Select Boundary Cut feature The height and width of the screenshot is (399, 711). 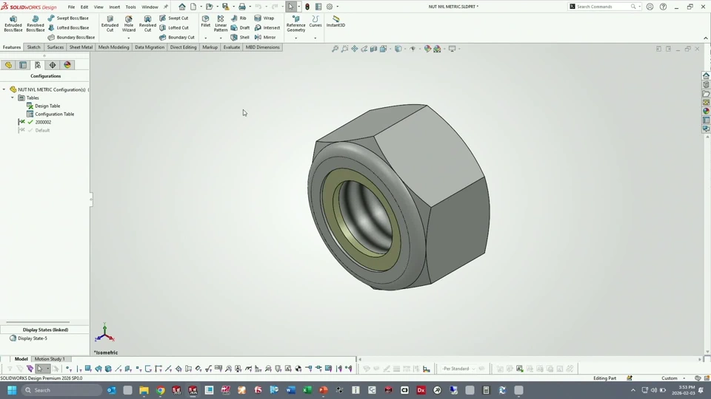[177, 37]
